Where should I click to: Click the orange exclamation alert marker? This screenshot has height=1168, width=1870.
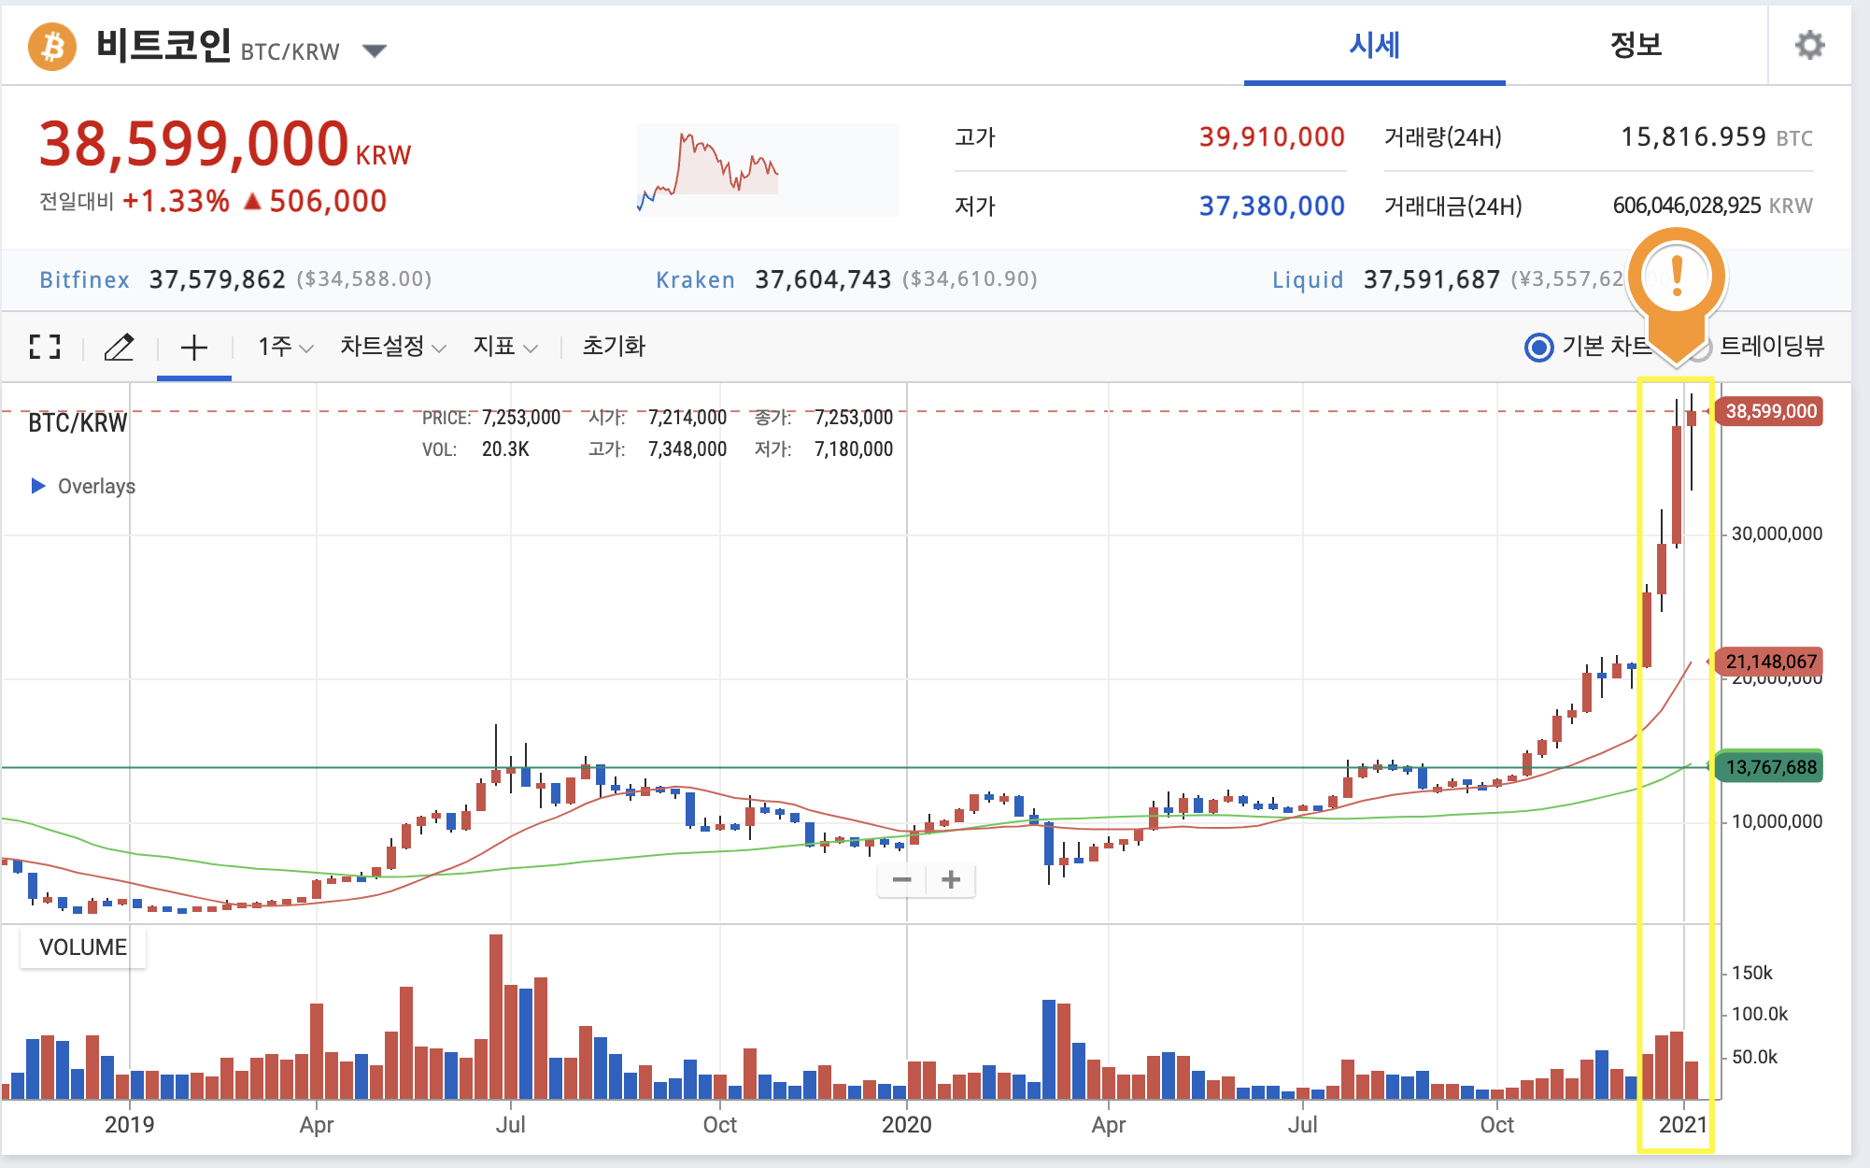pos(1677,278)
